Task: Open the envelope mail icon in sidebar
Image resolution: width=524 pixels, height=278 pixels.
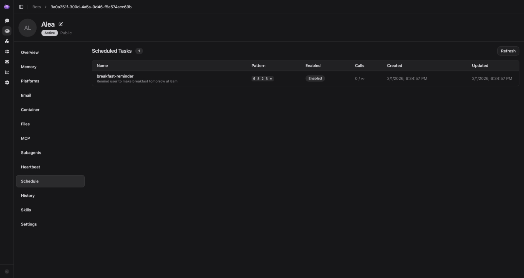Action: [x=7, y=62]
